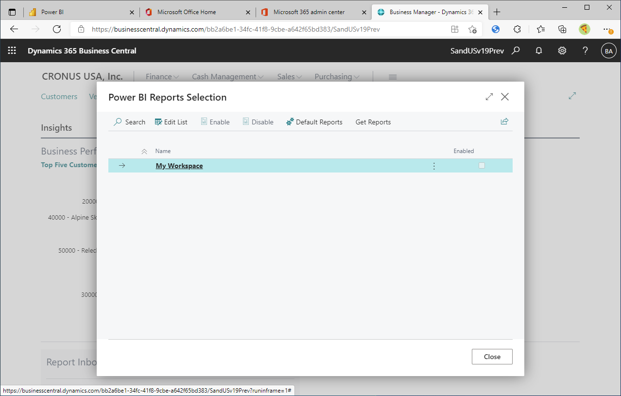The width and height of the screenshot is (621, 396).
Task: Click the Share icon in the dialog toolbar
Action: pyautogui.click(x=504, y=121)
